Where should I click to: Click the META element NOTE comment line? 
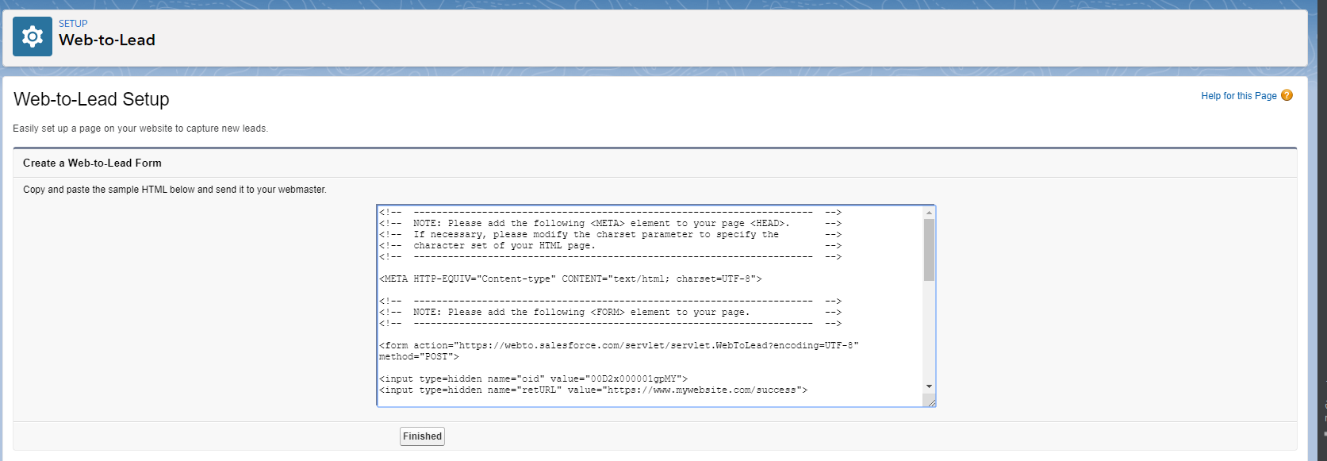pos(610,224)
